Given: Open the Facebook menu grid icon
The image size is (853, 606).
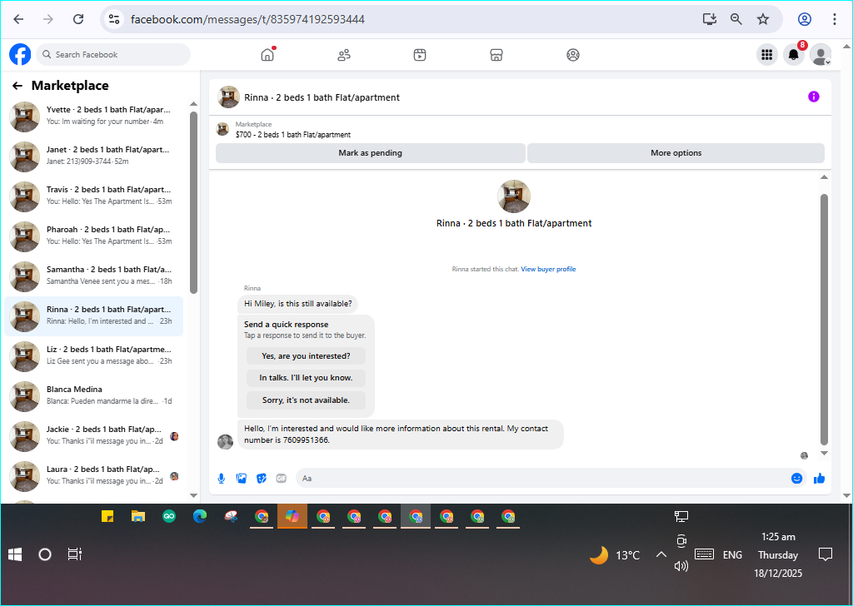Looking at the screenshot, I should point(767,54).
